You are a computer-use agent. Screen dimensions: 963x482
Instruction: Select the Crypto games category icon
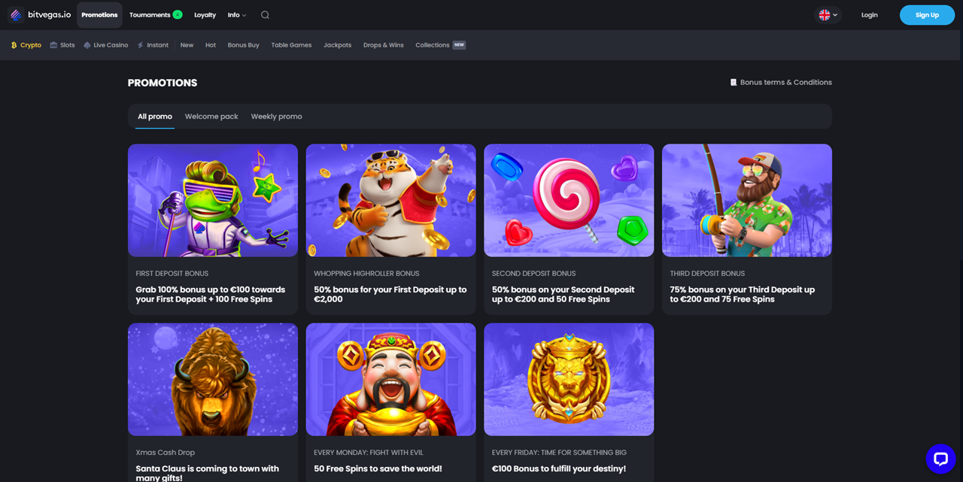14,44
